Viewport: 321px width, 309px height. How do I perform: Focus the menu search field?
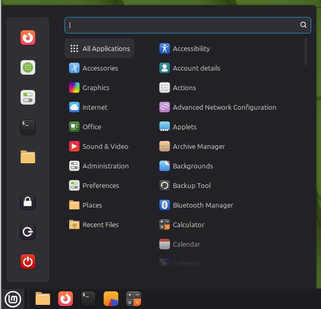[188, 25]
